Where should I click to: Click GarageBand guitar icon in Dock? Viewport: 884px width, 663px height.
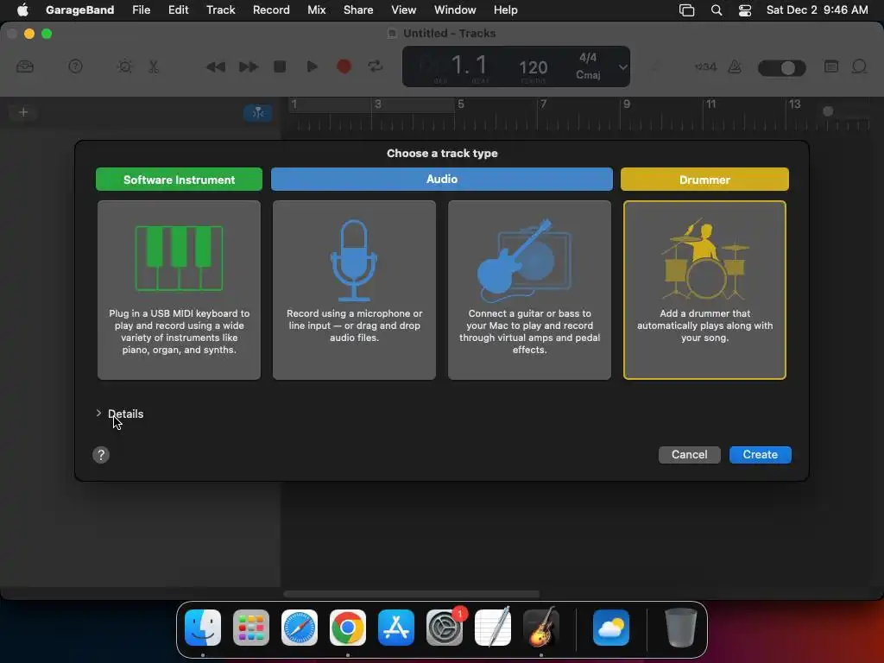click(x=541, y=628)
